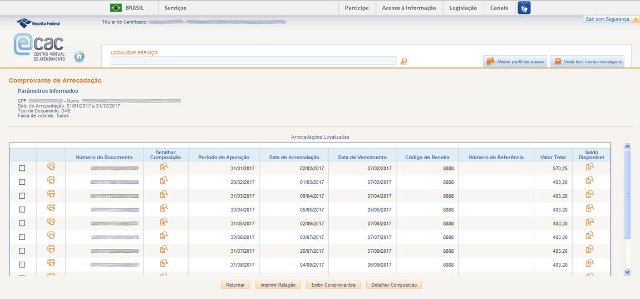Screen dimensions: 640x299
Task: Open the Legislação menu
Action: [463, 8]
